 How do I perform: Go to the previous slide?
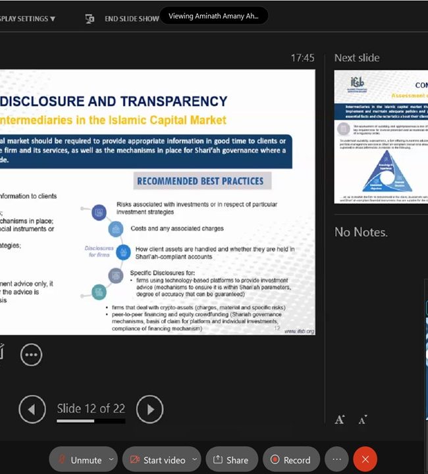click(x=32, y=409)
